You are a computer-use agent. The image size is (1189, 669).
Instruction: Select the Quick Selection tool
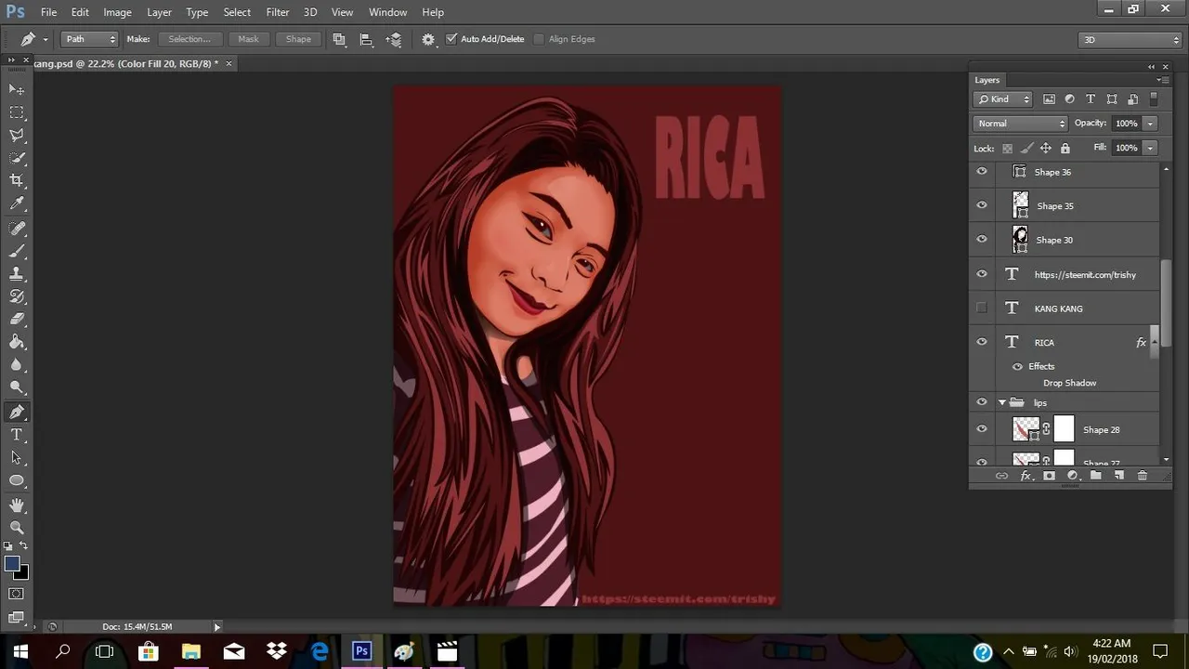click(17, 158)
